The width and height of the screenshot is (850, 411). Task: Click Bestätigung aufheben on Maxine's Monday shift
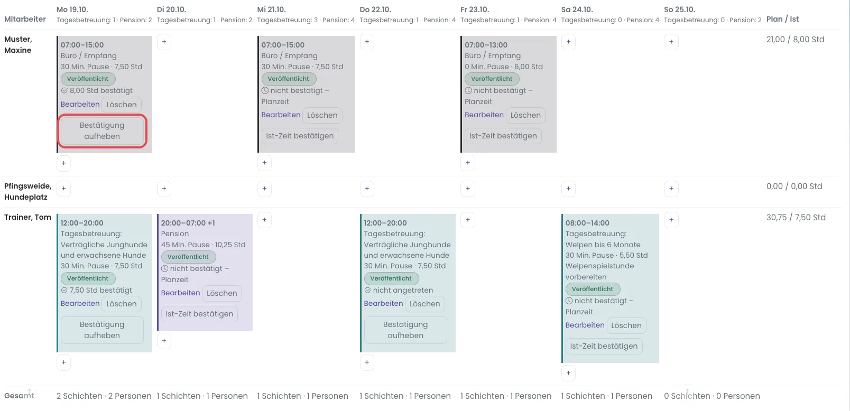pyautogui.click(x=102, y=131)
